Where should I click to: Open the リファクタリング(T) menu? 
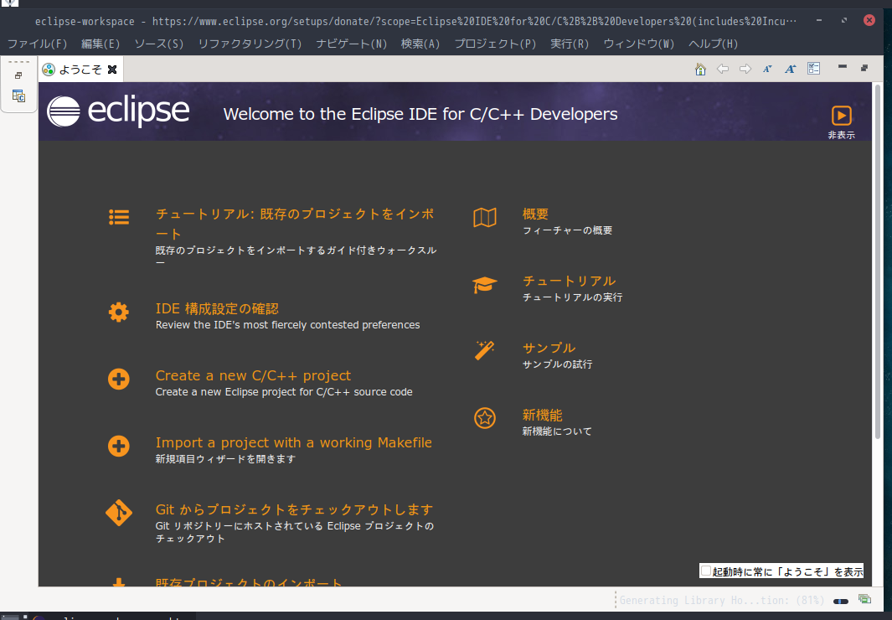tap(250, 44)
